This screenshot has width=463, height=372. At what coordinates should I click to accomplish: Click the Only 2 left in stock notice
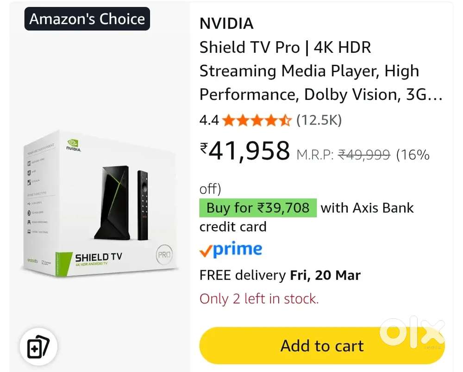pyautogui.click(x=259, y=298)
